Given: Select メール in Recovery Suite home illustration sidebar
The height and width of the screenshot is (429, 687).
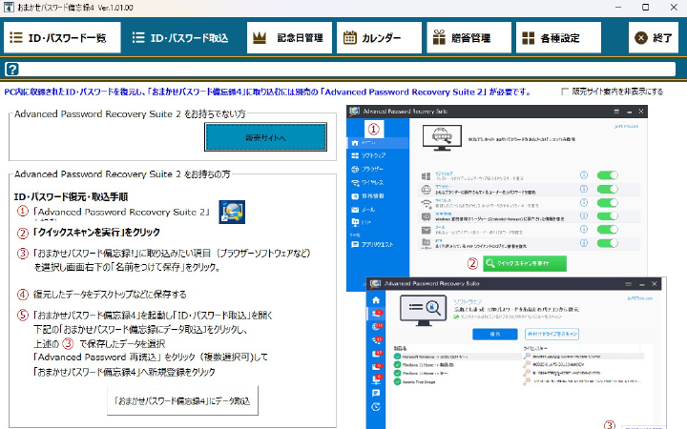Looking at the screenshot, I should click(378, 210).
